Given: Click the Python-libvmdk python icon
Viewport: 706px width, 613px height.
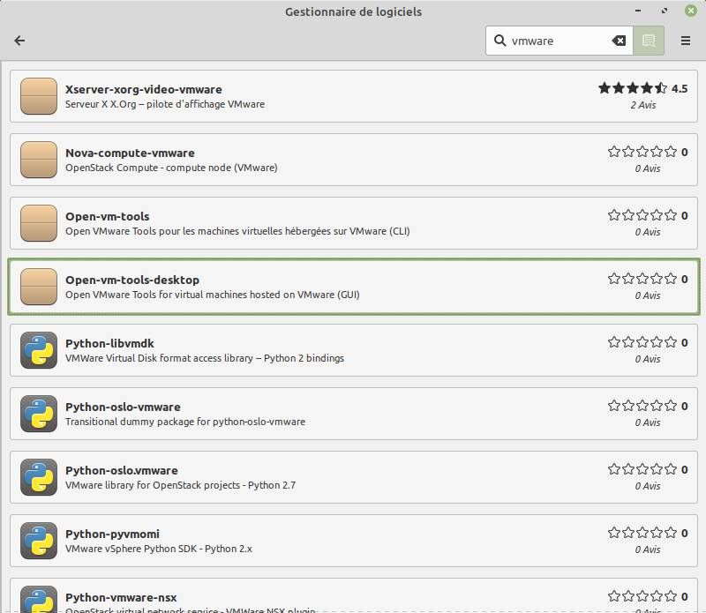Looking at the screenshot, I should 39,349.
